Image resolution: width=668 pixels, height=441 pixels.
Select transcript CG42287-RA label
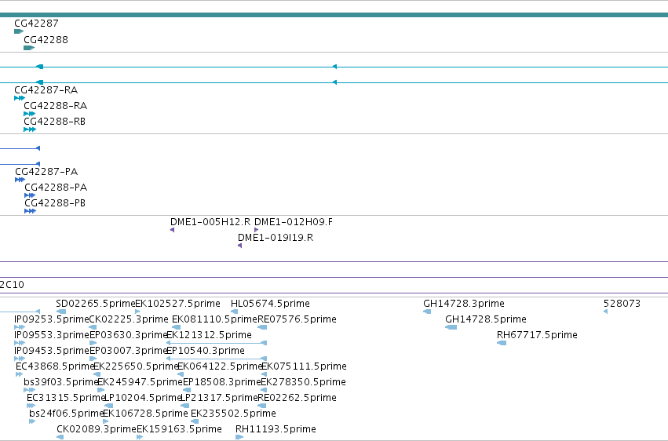(46, 90)
